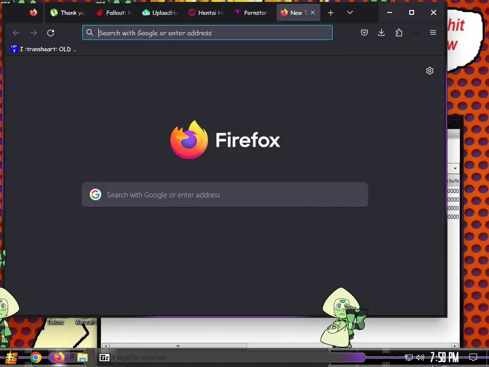Open the Extensions puzzle icon
This screenshot has height=367, width=489.
(399, 32)
